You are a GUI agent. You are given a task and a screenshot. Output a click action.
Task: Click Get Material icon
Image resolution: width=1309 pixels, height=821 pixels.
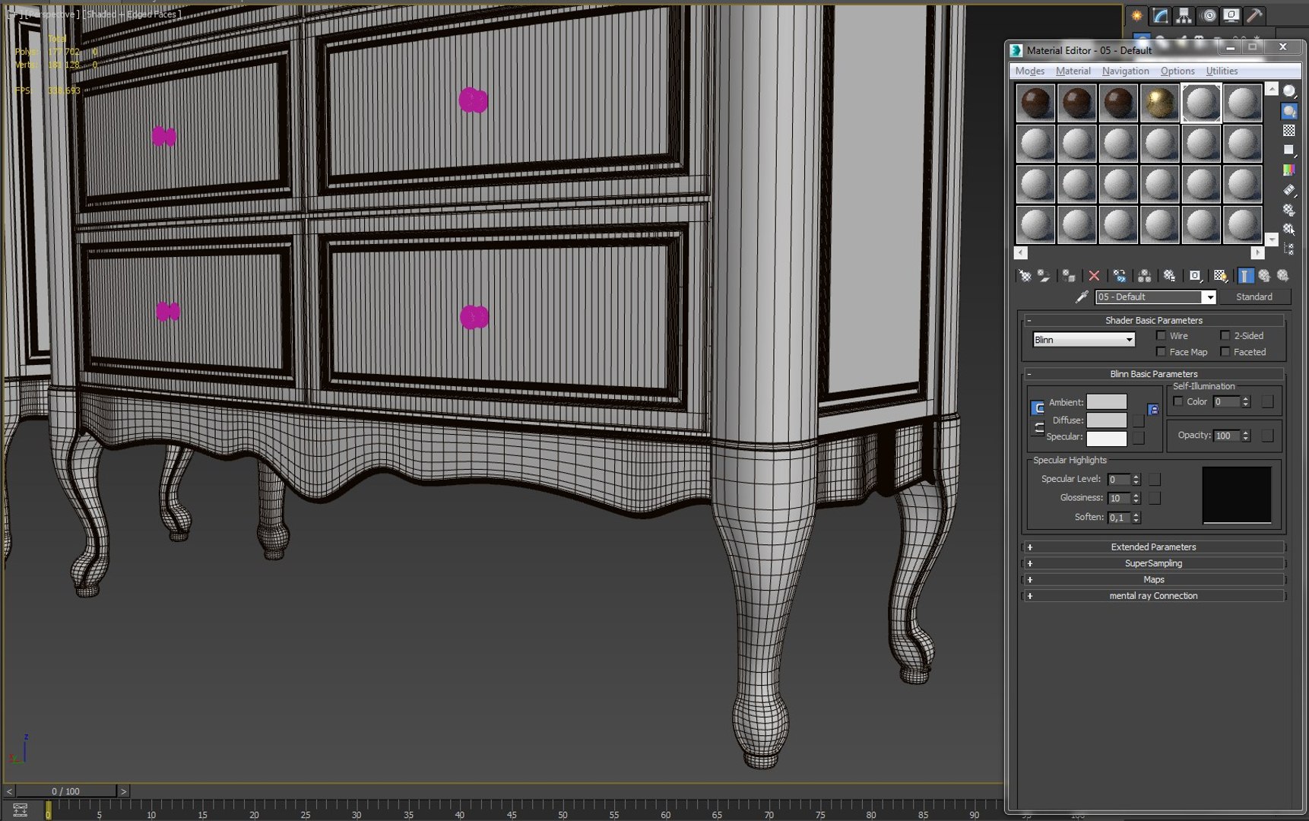1025,276
